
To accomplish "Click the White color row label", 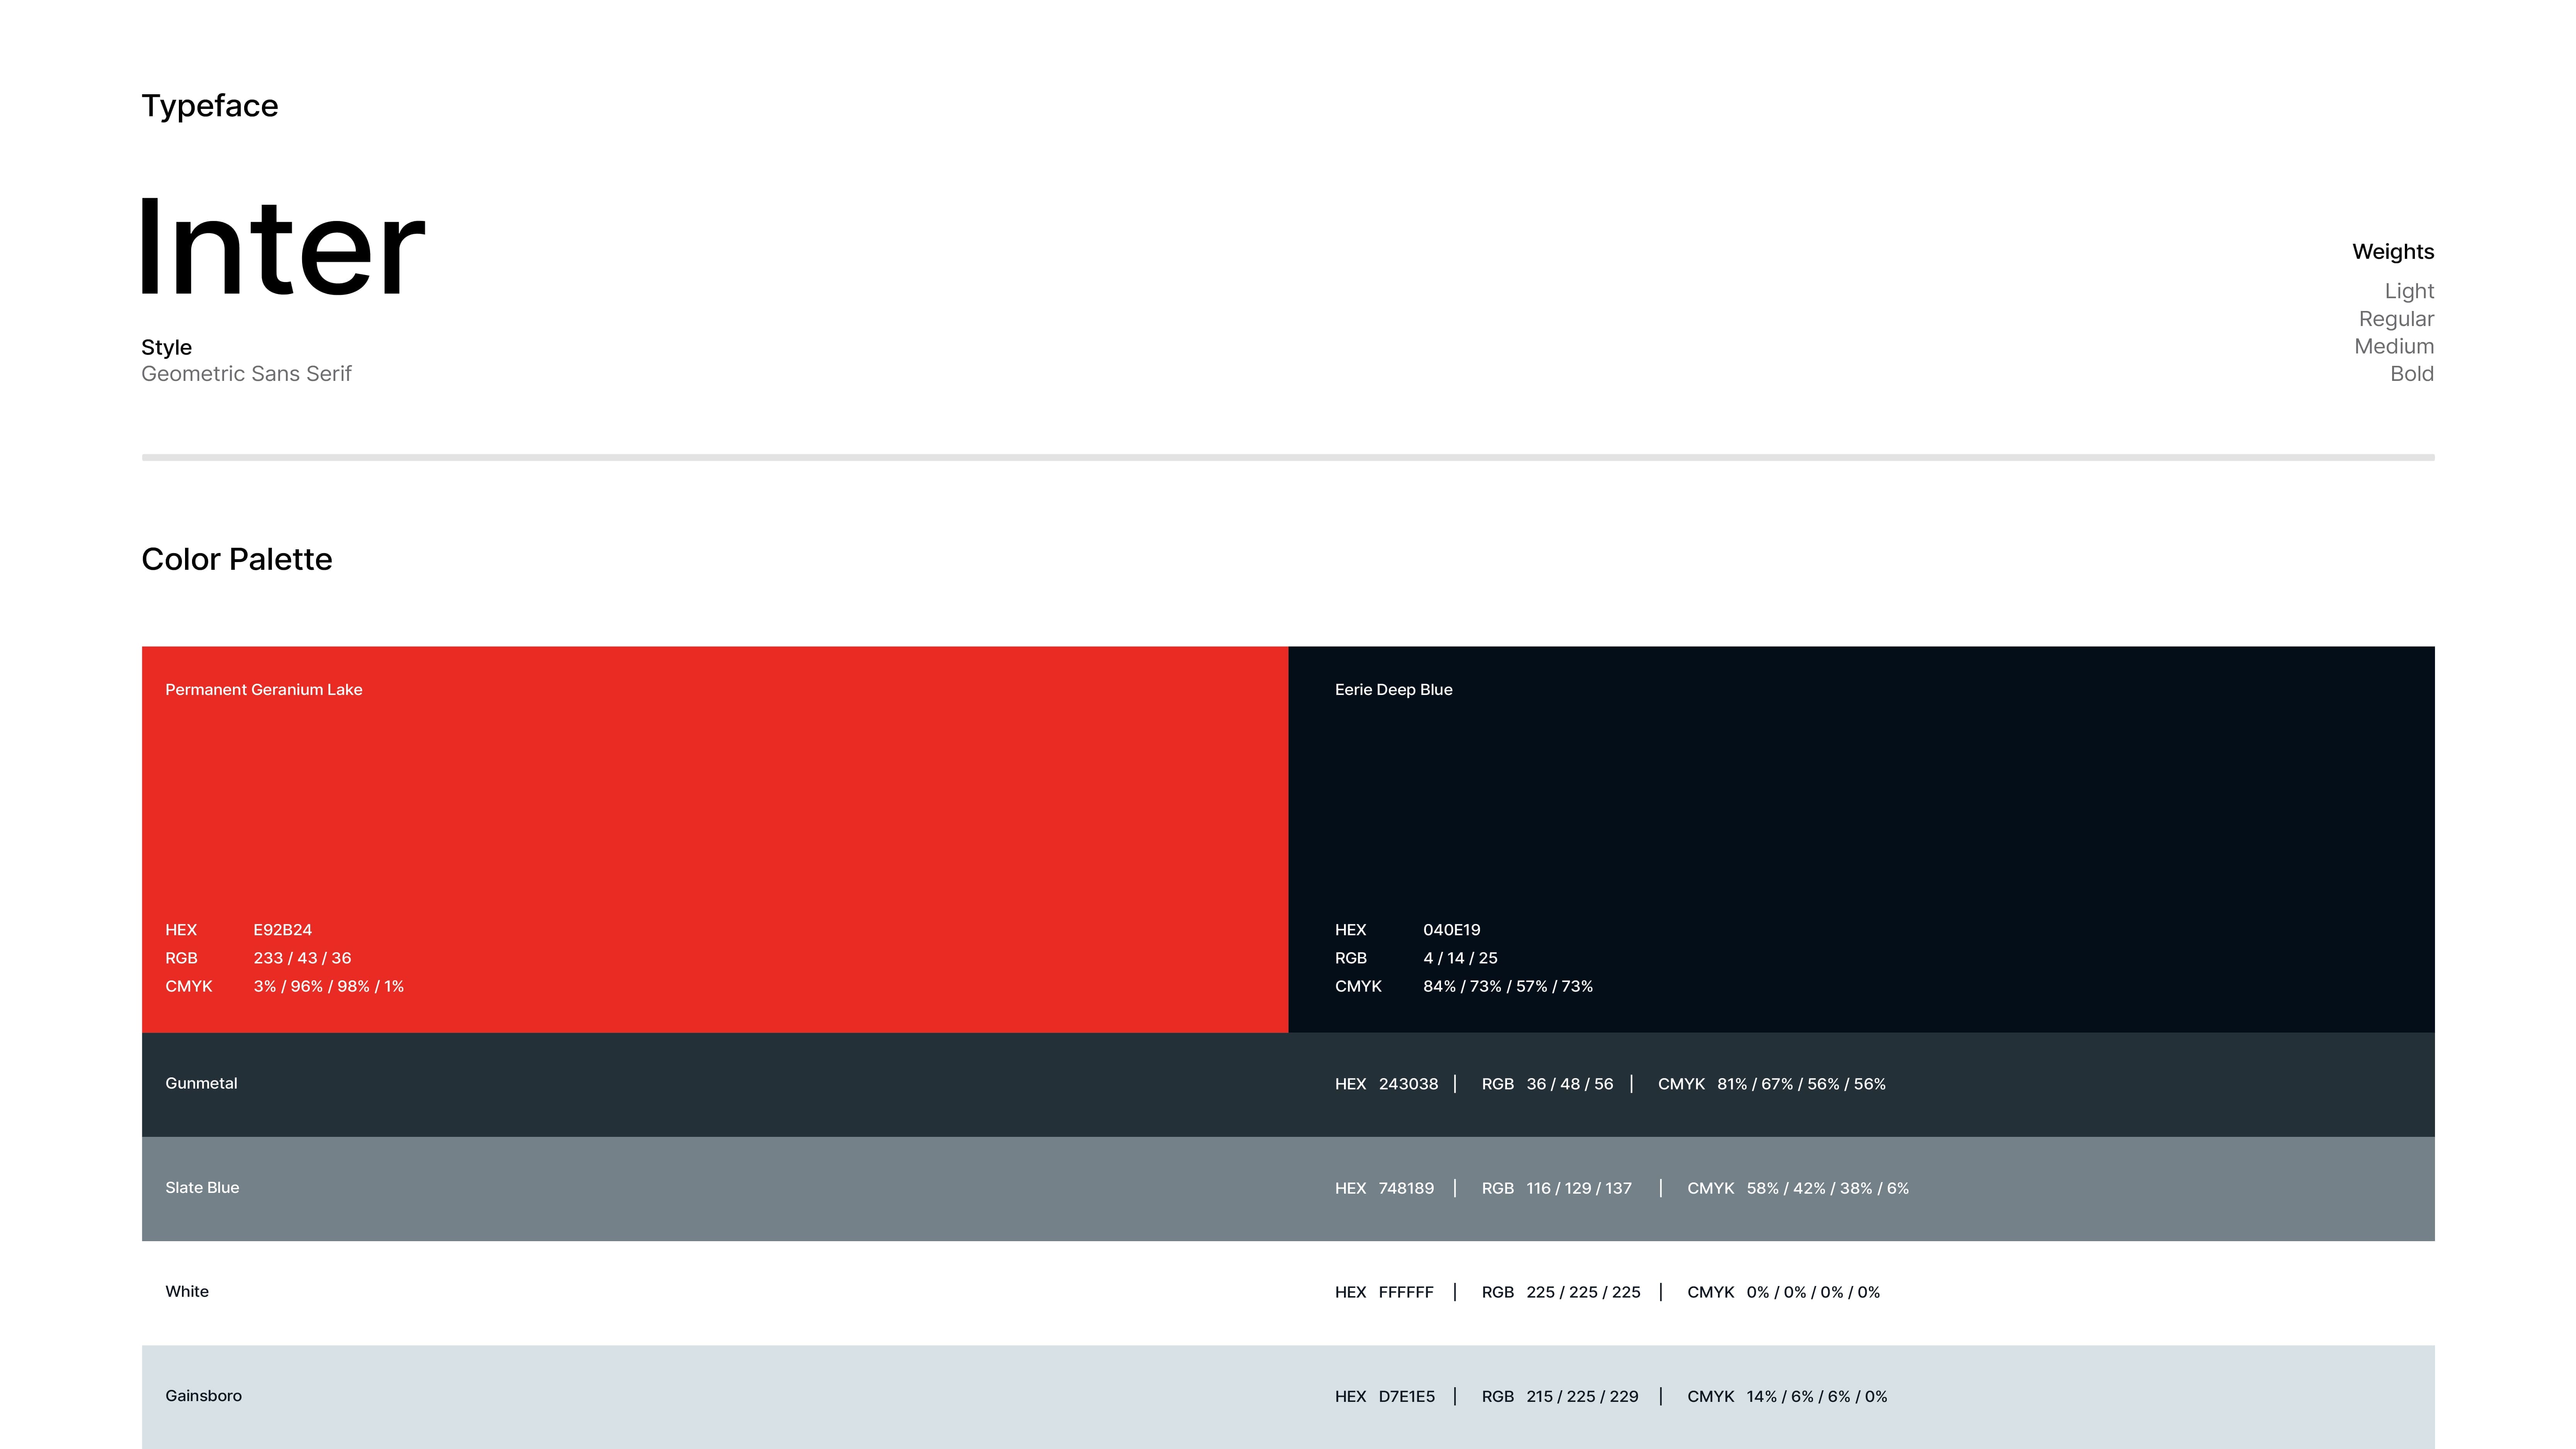I will pos(187,1291).
